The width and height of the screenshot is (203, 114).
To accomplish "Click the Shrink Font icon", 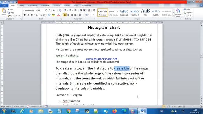I will click(49, 10).
